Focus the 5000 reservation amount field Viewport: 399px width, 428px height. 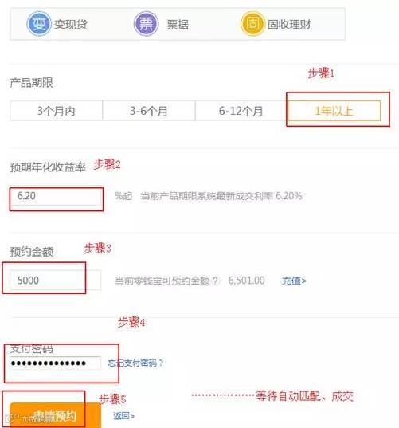click(x=56, y=280)
